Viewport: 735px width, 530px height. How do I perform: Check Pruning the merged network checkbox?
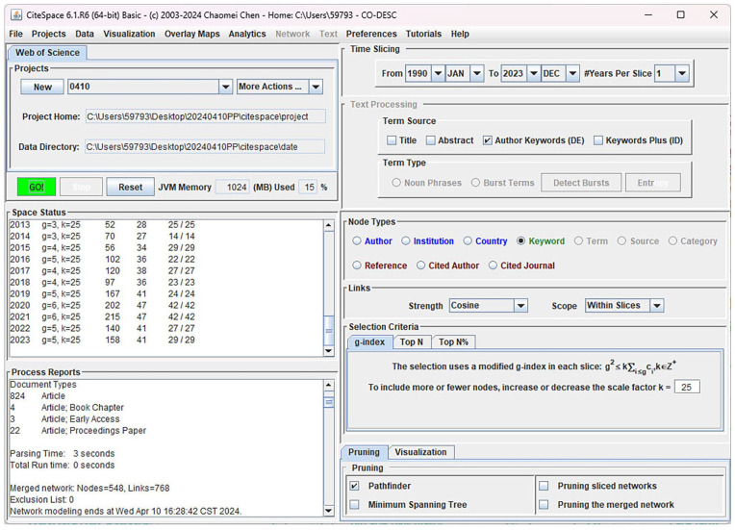[544, 505]
